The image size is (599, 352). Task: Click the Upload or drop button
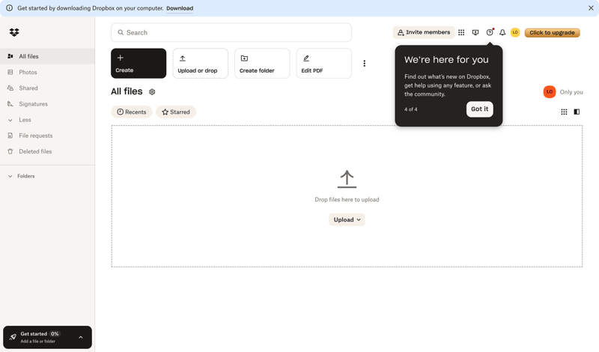pos(200,64)
